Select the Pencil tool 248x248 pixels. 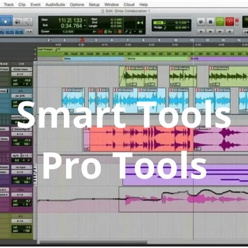point(28,22)
